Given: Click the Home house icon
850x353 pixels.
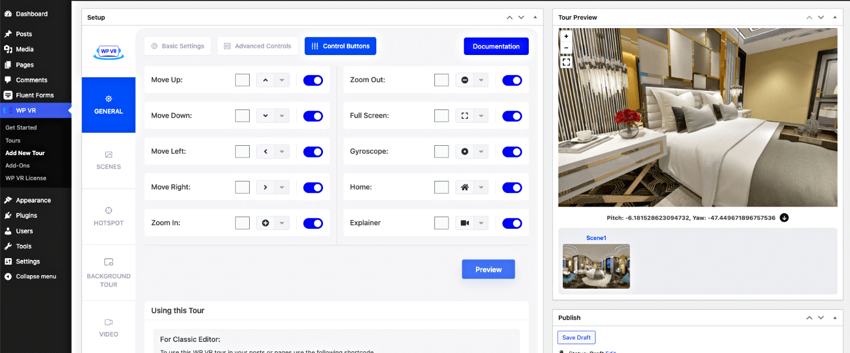Looking at the screenshot, I should (x=465, y=187).
